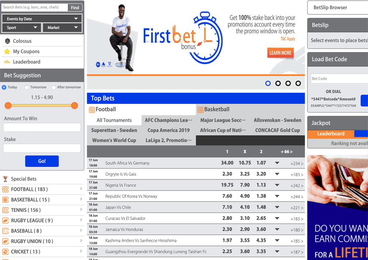Click the Baseball sport icon in sidebar
The width and height of the screenshot is (368, 260).
point(6,231)
